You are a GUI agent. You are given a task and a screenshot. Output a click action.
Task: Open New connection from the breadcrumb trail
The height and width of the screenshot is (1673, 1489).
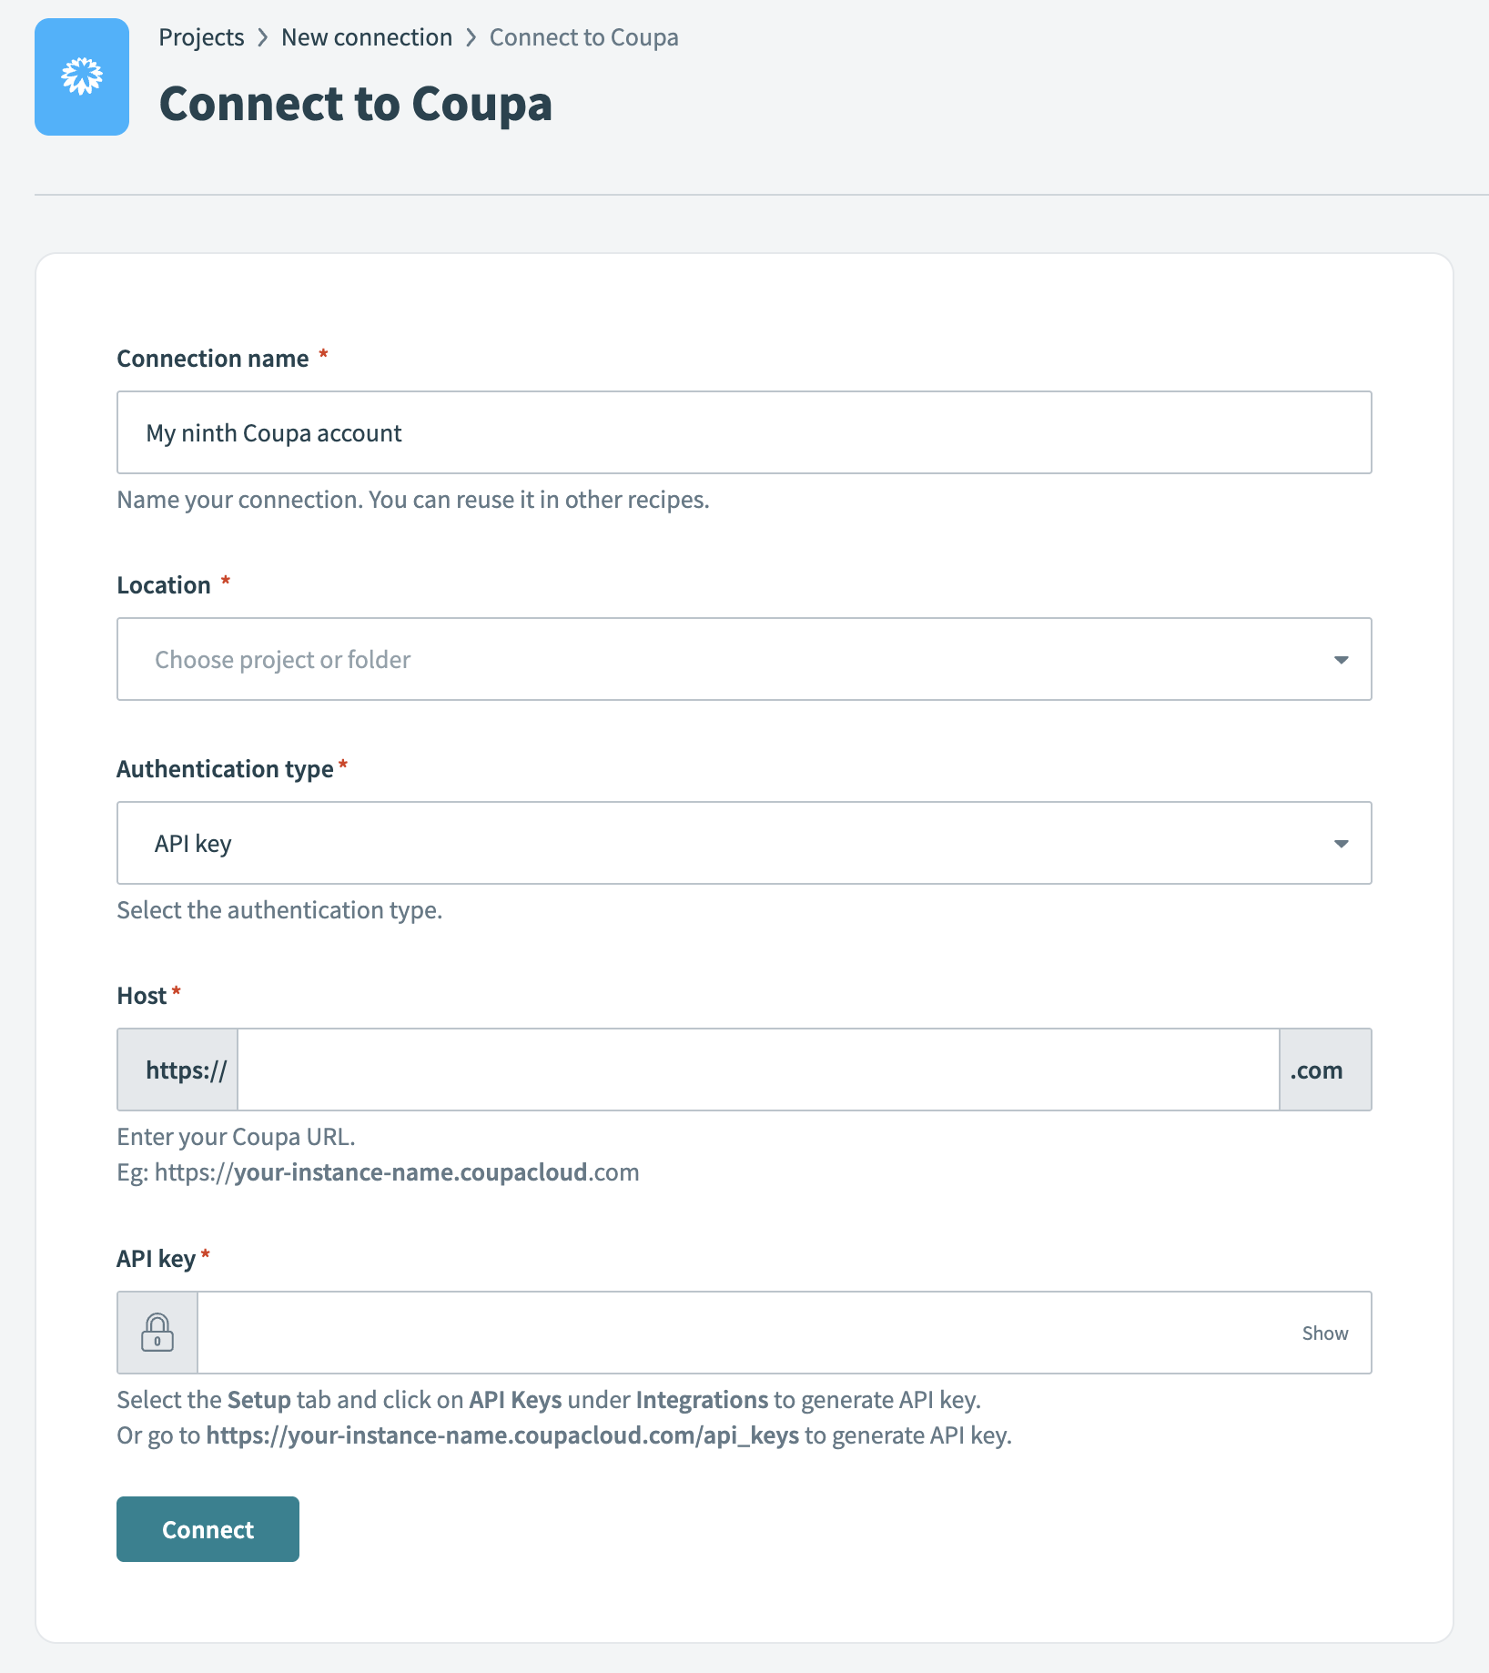pos(366,37)
